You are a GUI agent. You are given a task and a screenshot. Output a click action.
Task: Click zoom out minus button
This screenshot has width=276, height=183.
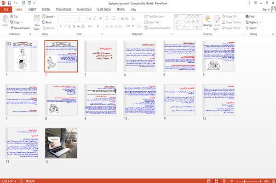(x=237, y=181)
